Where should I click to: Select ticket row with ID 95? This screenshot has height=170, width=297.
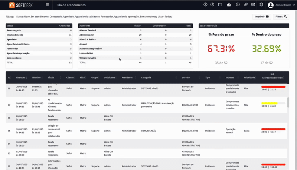9,131
